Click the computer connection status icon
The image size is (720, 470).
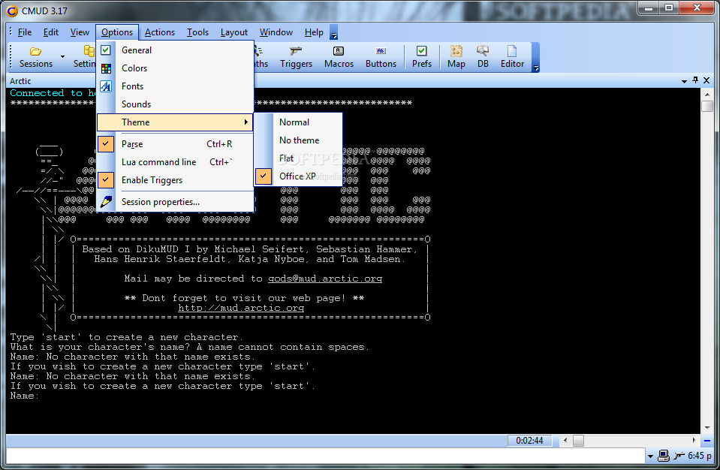pos(663,456)
